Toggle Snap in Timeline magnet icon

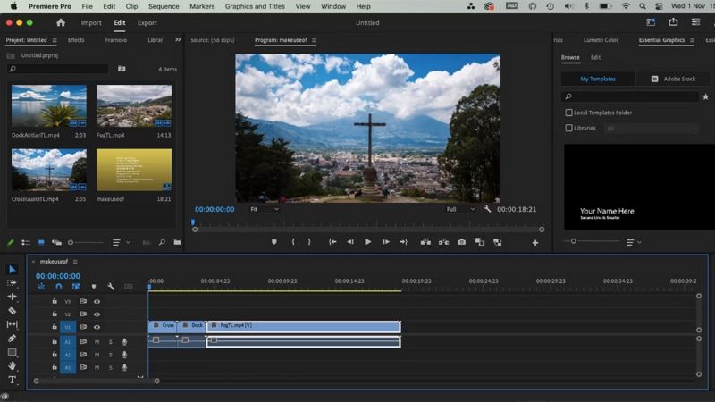pyautogui.click(x=58, y=287)
